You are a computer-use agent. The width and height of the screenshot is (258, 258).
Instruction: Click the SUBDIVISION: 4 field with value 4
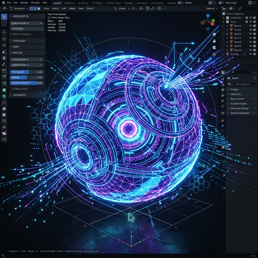(x=27, y=23)
